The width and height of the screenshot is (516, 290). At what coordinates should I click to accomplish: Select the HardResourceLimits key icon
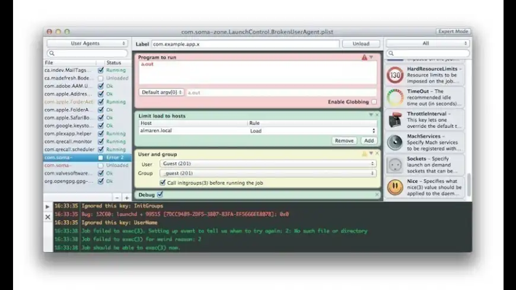[395, 75]
